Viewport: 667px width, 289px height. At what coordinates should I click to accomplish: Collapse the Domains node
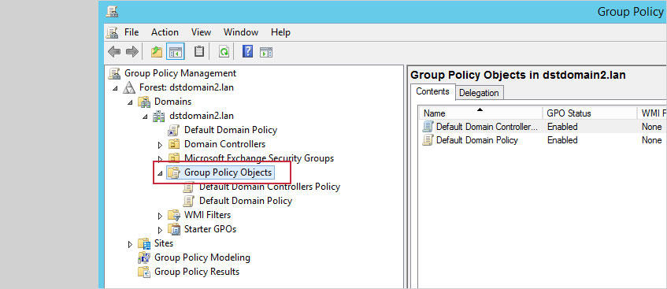tap(130, 102)
